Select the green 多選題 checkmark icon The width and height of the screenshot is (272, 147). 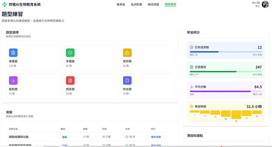(70, 53)
